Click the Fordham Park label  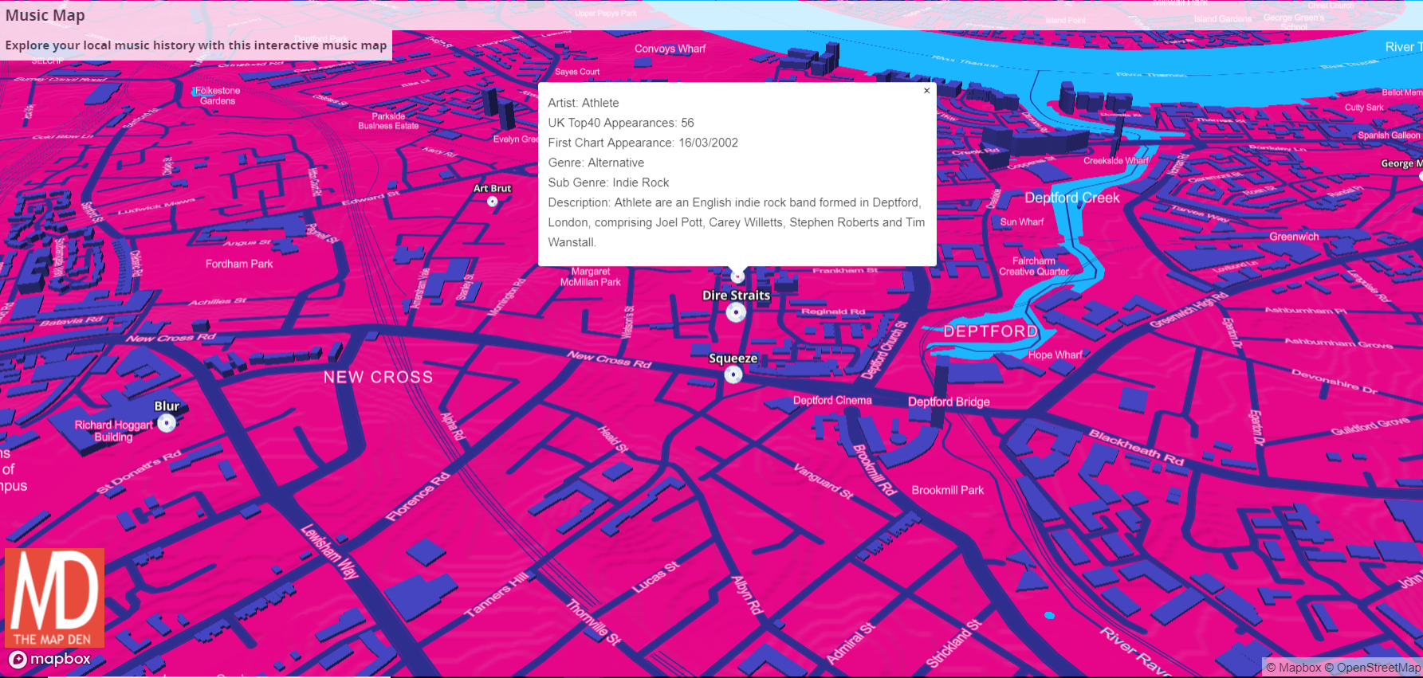[x=239, y=264]
